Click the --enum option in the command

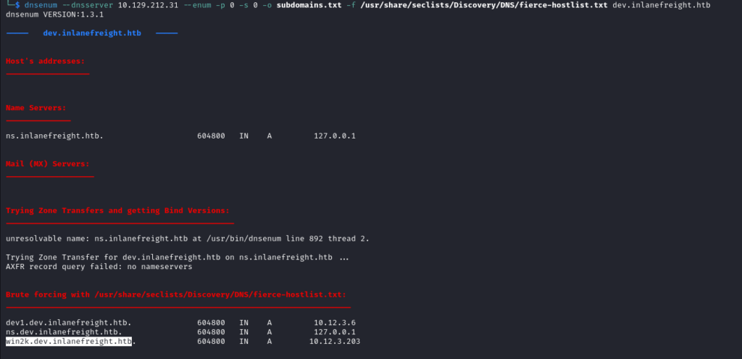(x=197, y=5)
